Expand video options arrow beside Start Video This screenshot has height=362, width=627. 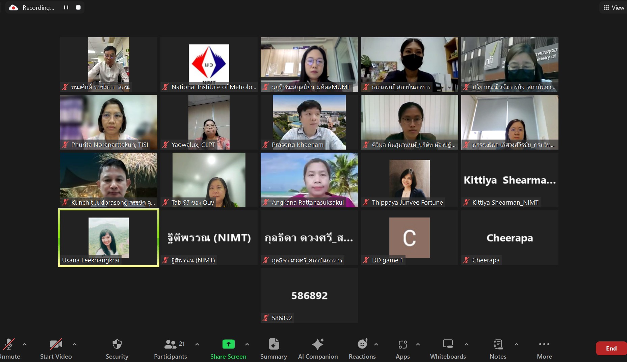click(x=75, y=344)
